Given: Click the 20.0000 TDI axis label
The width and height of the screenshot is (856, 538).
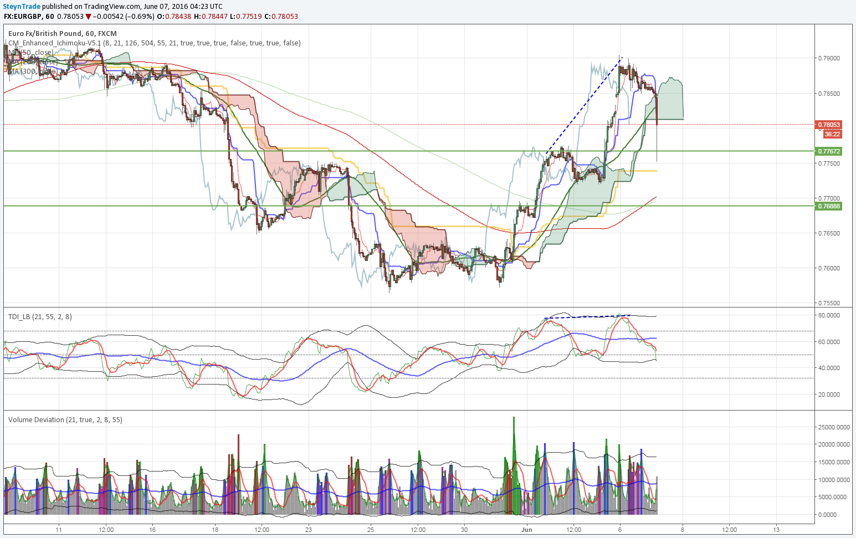Looking at the screenshot, I should 829,394.
